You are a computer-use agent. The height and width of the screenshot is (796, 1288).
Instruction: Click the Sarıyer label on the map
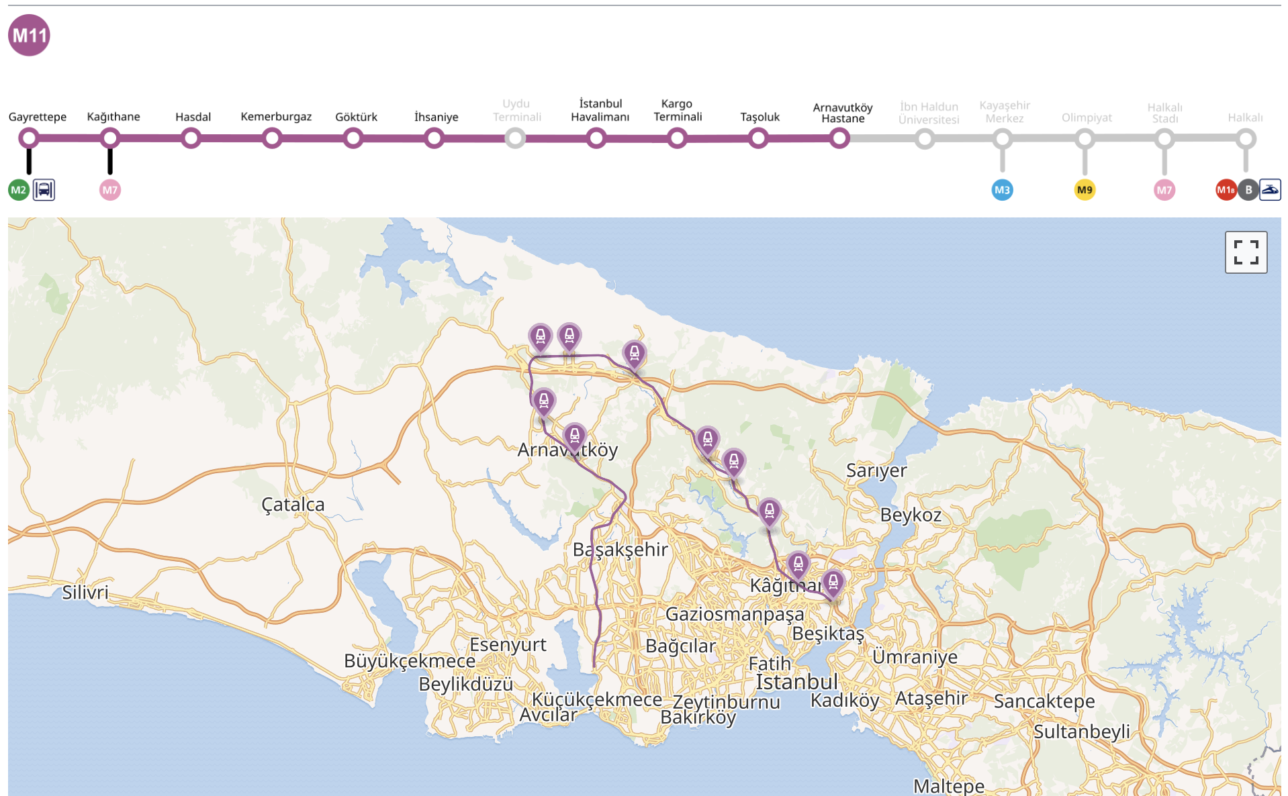point(876,470)
